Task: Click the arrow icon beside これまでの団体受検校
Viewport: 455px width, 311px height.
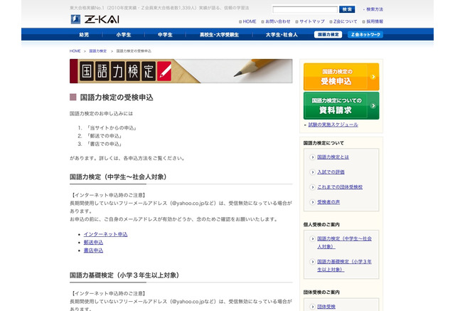Action: pos(313,187)
